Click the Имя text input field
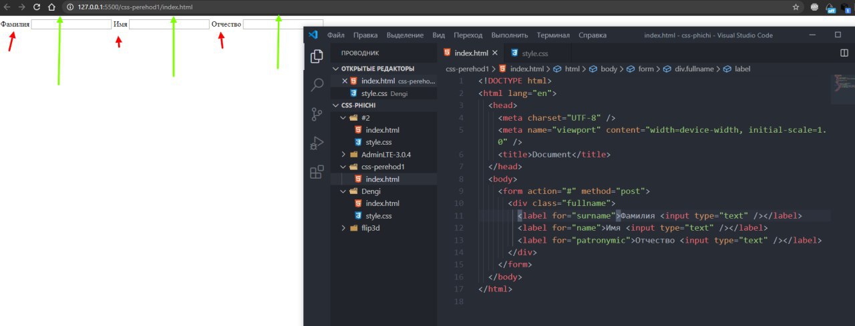855x326 pixels. [x=169, y=25]
